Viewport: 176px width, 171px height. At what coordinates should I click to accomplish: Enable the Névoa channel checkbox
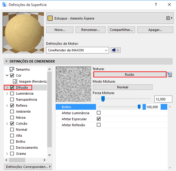coord(12,118)
